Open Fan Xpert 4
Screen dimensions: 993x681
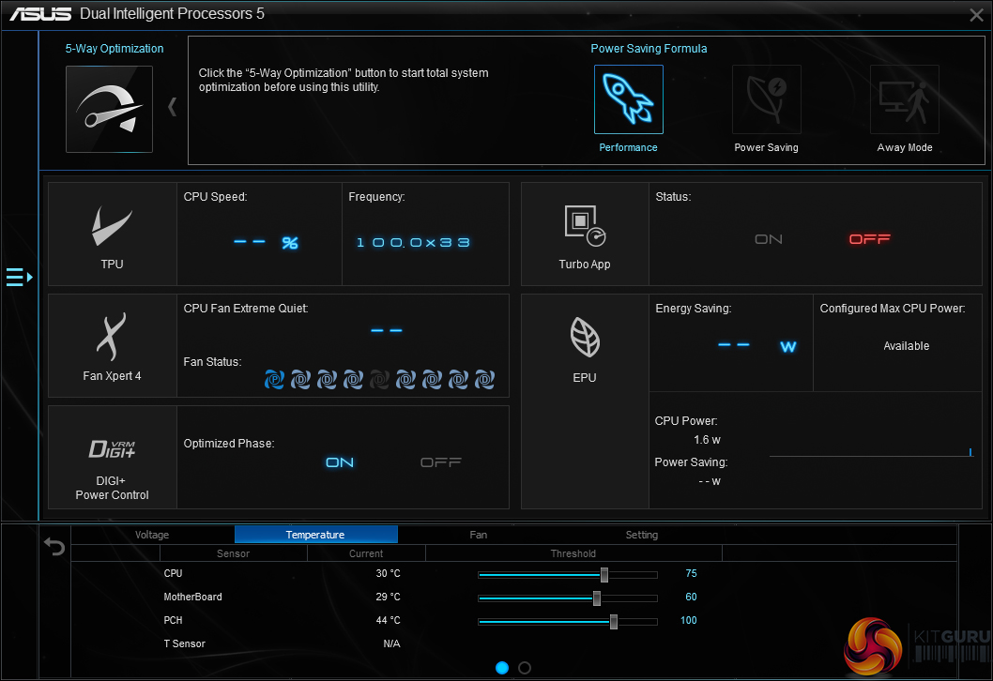pyautogui.click(x=112, y=345)
